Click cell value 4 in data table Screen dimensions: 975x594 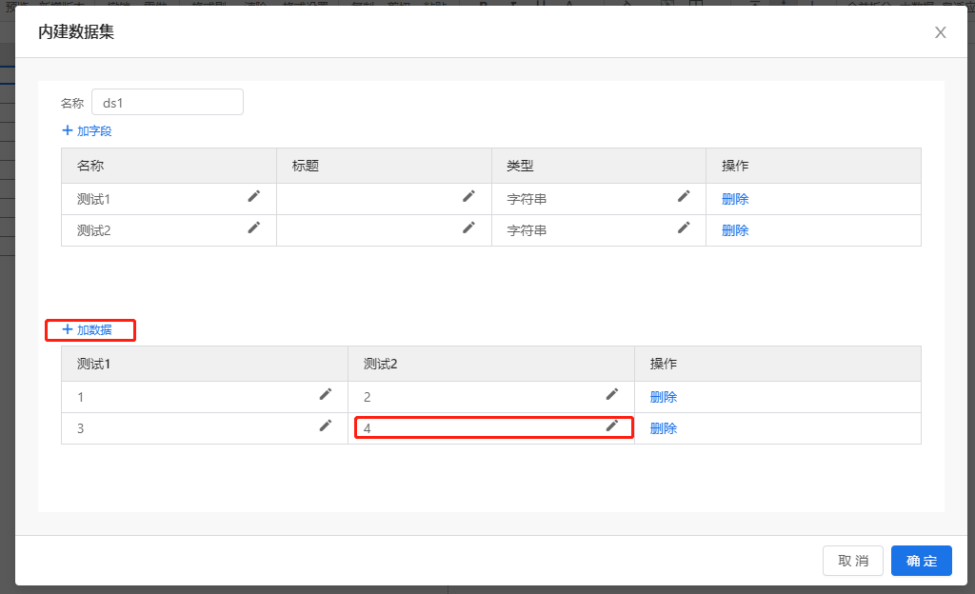(x=368, y=428)
